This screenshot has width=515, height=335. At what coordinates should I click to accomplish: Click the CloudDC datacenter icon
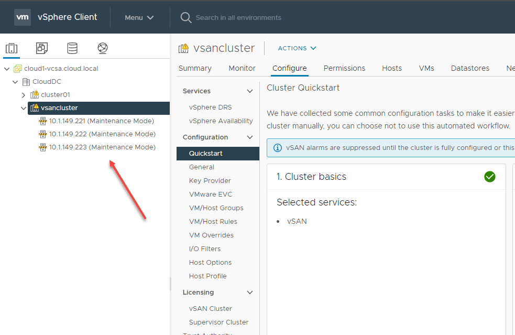tap(26, 82)
